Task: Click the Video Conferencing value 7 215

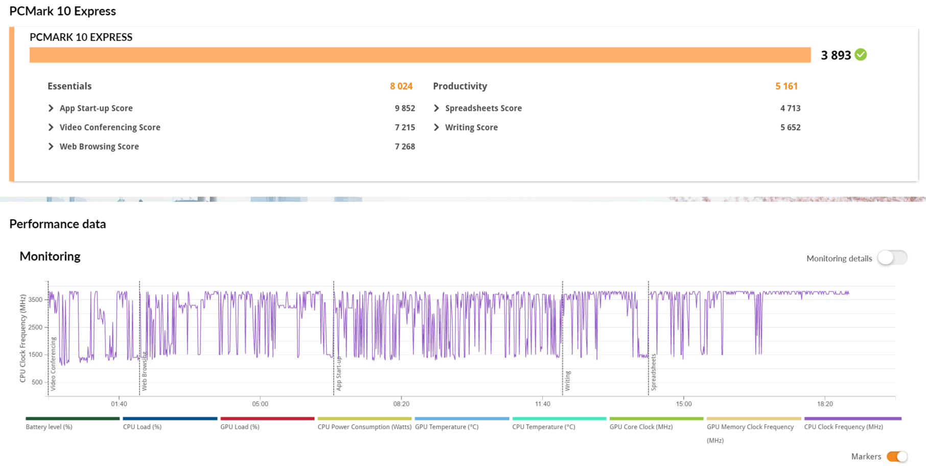Action: coord(405,127)
